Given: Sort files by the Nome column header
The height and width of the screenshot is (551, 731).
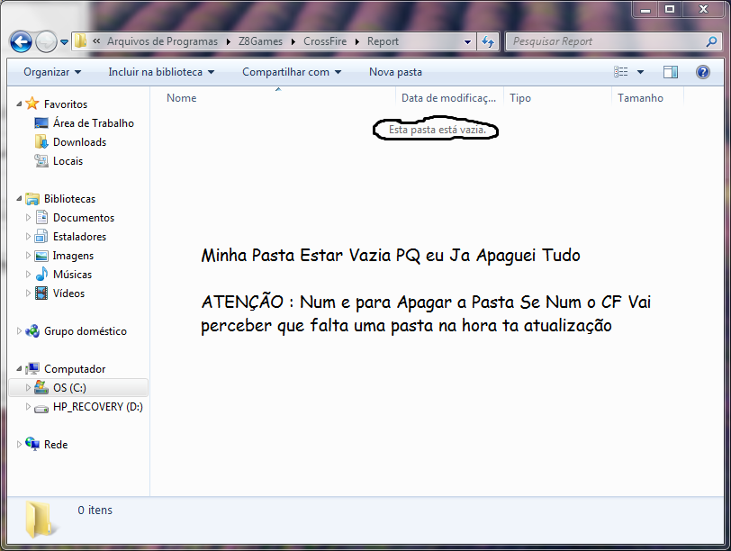Looking at the screenshot, I should point(181,97).
